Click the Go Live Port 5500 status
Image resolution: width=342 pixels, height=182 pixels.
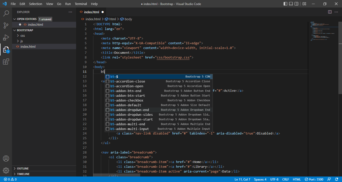(314, 179)
